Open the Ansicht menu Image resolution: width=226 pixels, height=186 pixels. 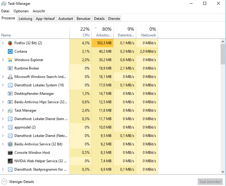coord(39,11)
